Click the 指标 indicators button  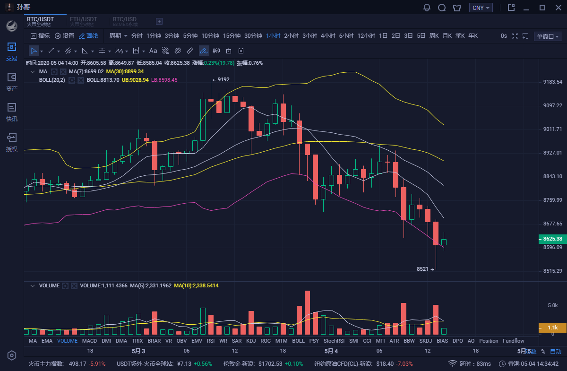40,36
